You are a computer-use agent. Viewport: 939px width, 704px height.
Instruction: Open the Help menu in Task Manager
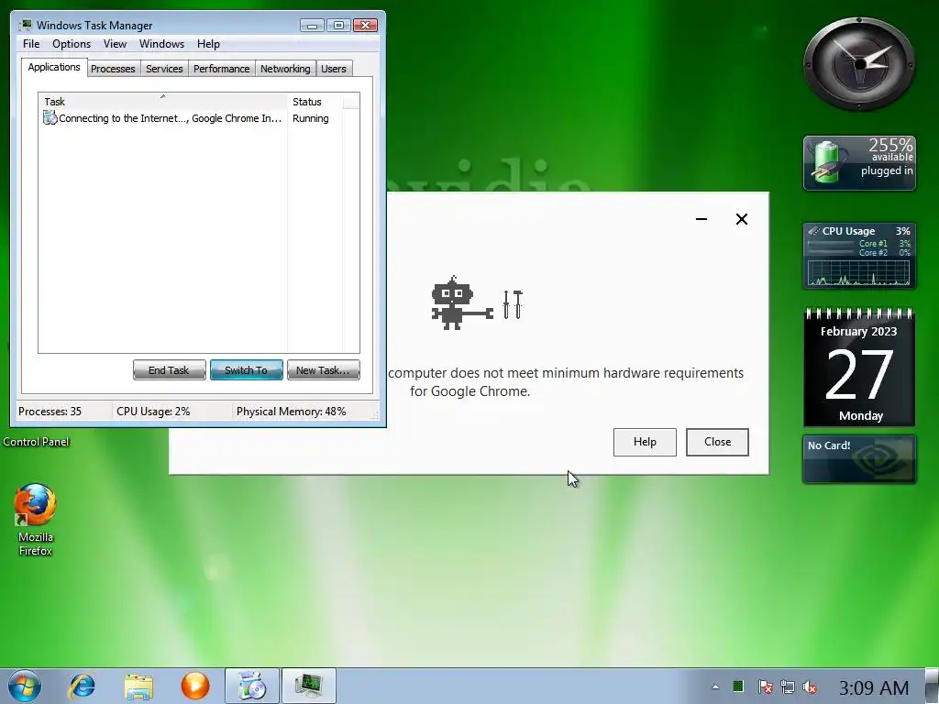[x=208, y=44]
